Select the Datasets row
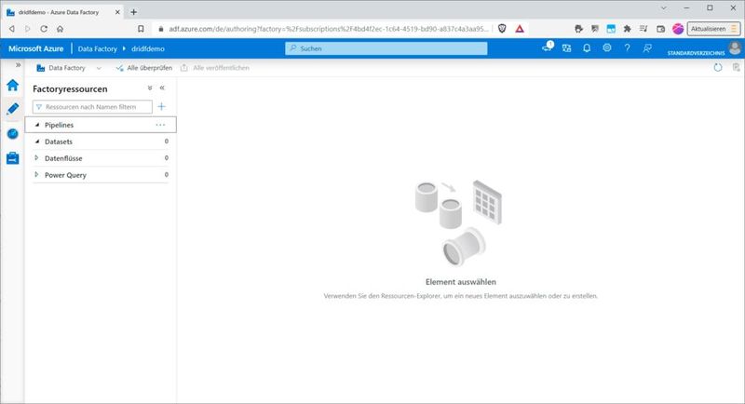This screenshot has height=404, width=745. [101, 141]
